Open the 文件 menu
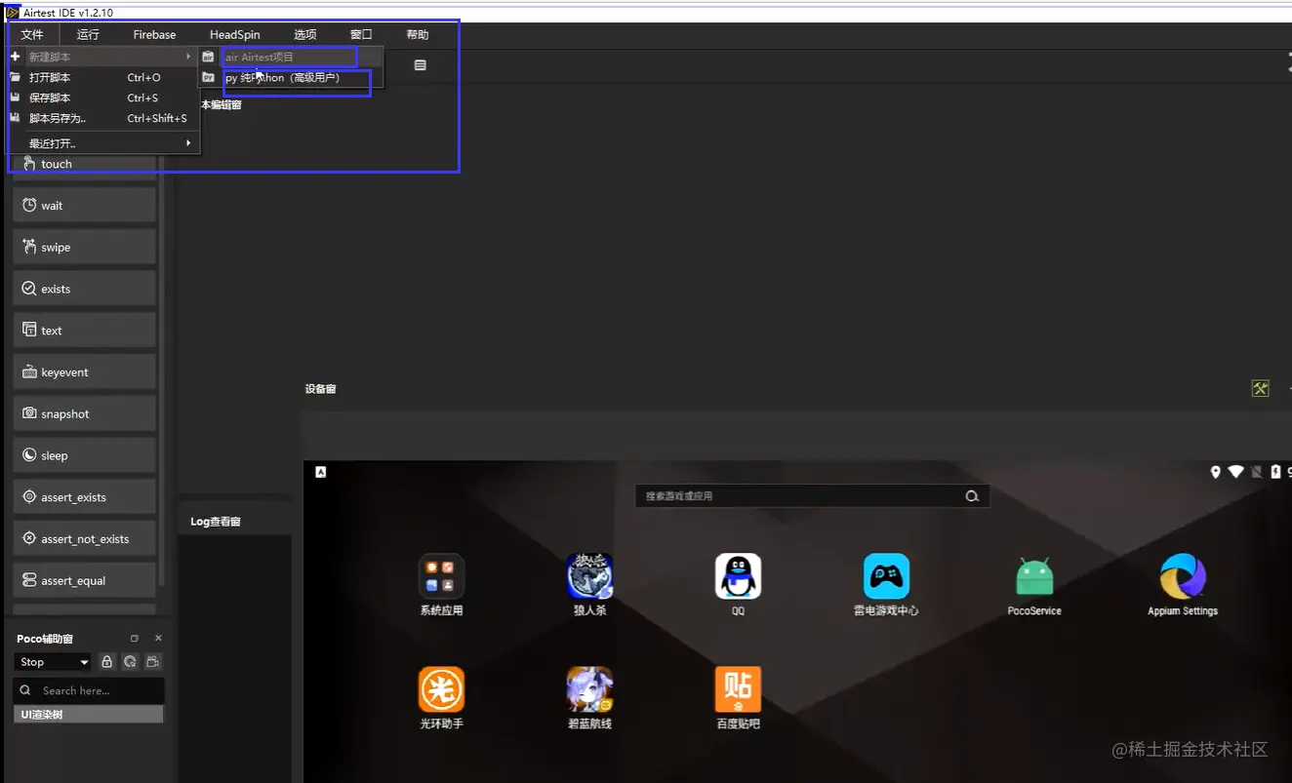The width and height of the screenshot is (1292, 783). tap(32, 35)
